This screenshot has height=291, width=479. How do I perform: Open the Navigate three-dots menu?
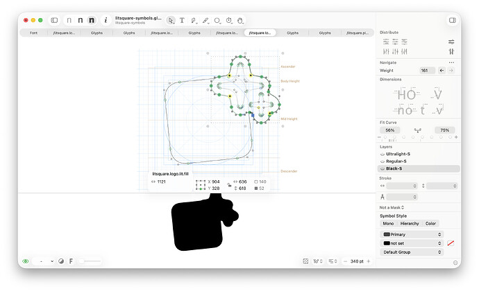click(x=451, y=62)
